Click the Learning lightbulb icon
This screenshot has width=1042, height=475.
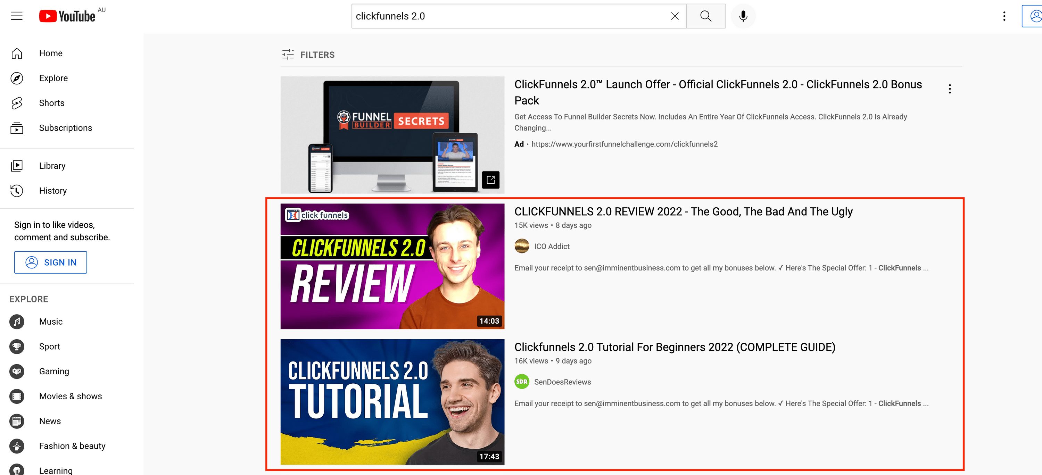tap(17, 469)
